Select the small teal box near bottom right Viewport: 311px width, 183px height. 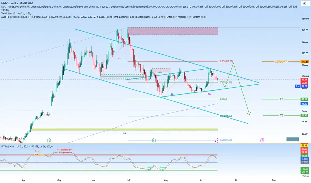pos(293,139)
